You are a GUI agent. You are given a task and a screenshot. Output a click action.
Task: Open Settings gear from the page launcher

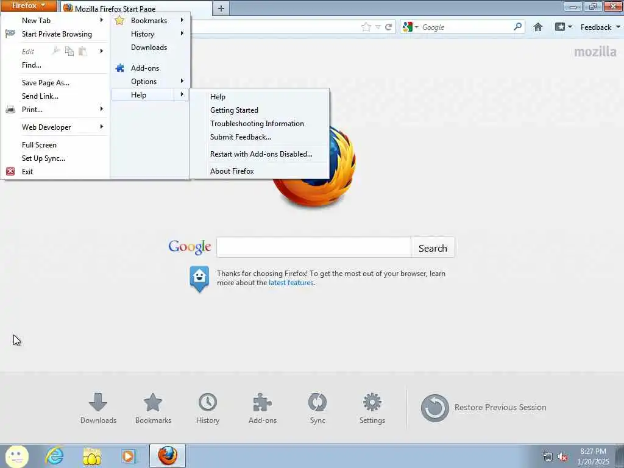tap(372, 408)
